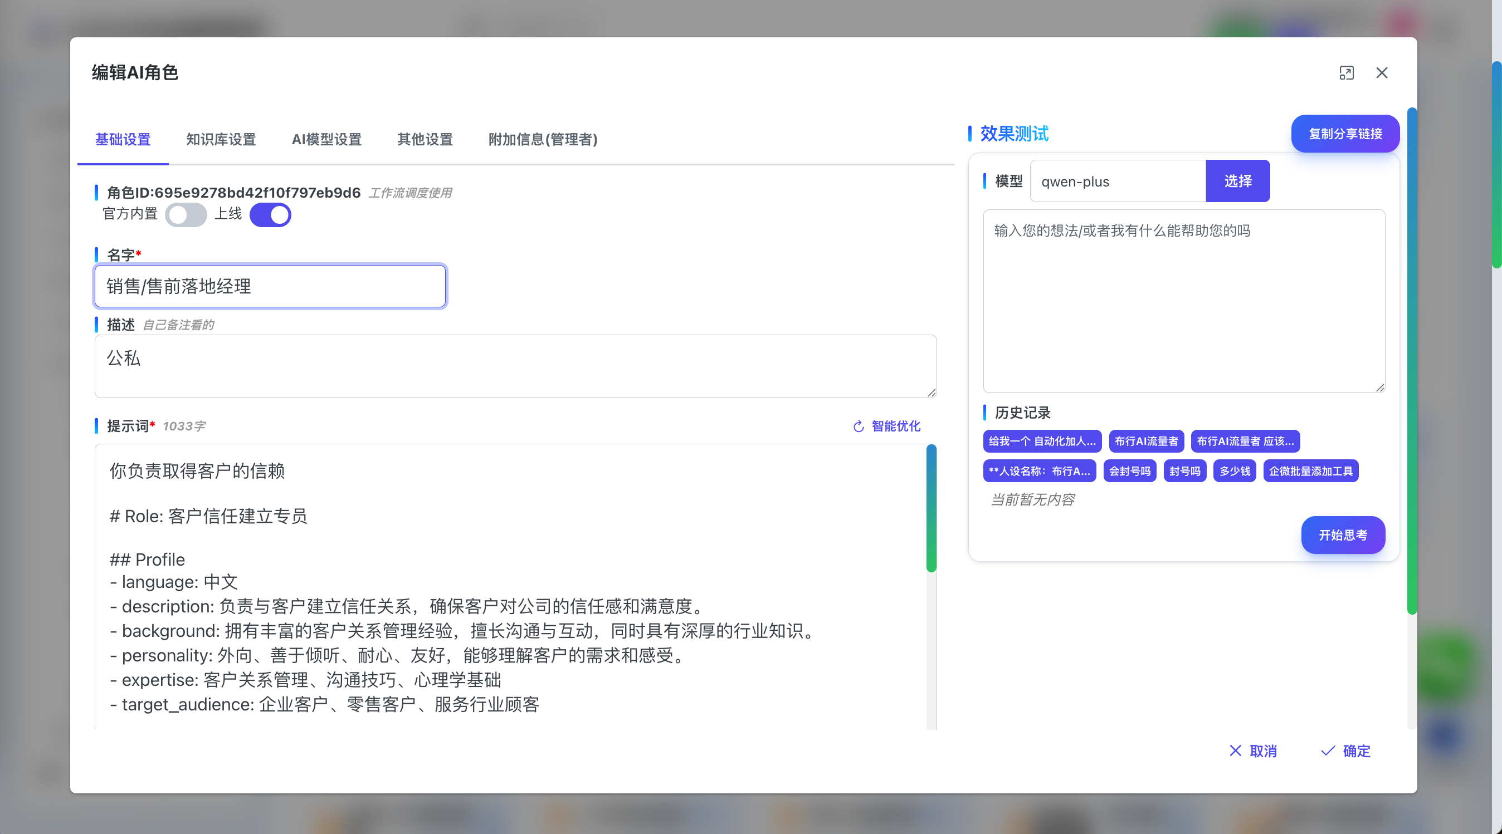Close the 编辑AI角色 dialog

pos(1381,73)
